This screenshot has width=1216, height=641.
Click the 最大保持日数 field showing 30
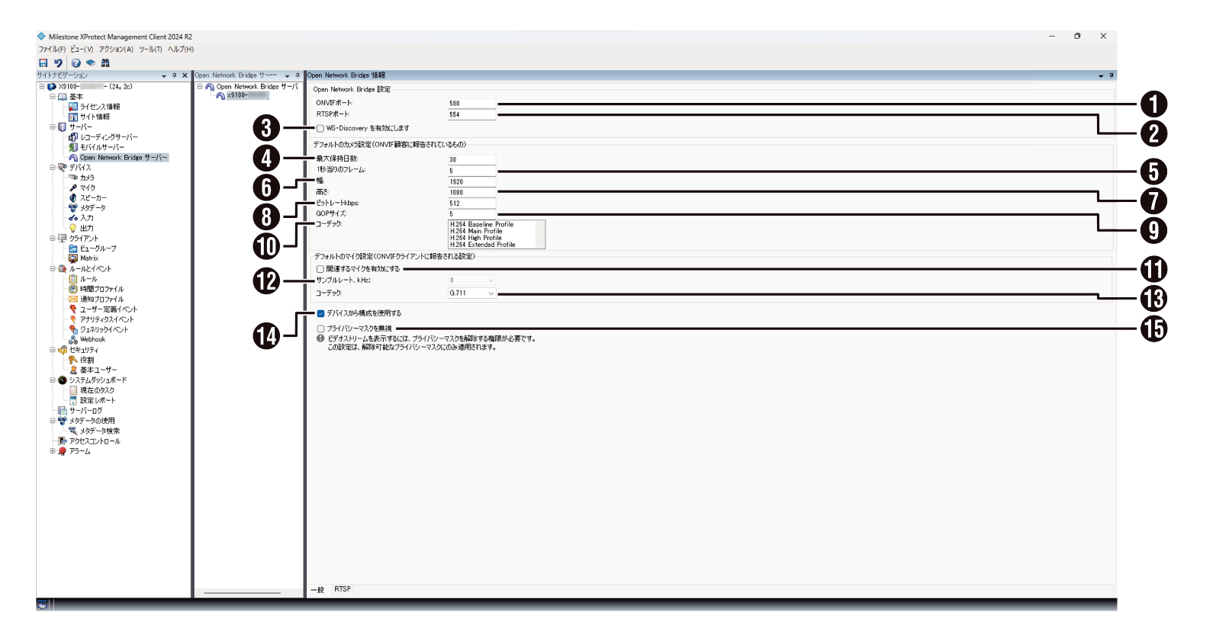[x=471, y=159]
